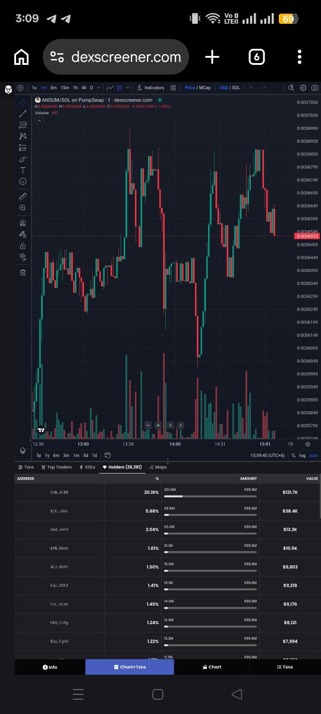Set date range to 5y
The width and height of the screenshot is (321, 714).
[x=39, y=455]
